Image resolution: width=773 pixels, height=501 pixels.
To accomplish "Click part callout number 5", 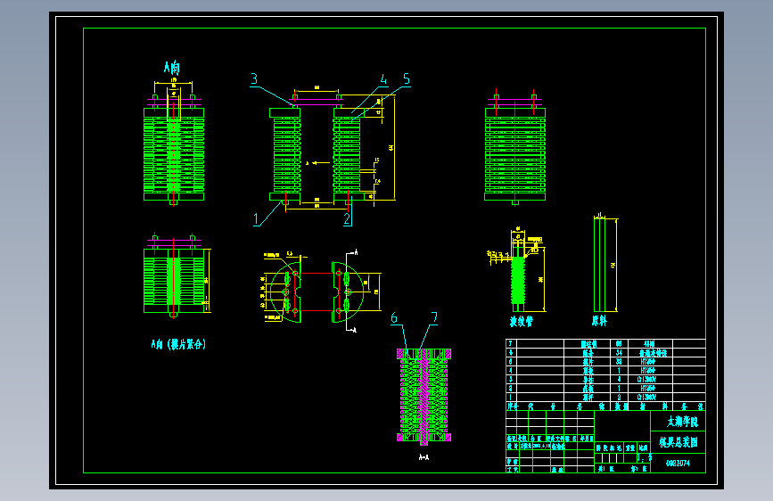I will coord(407,79).
